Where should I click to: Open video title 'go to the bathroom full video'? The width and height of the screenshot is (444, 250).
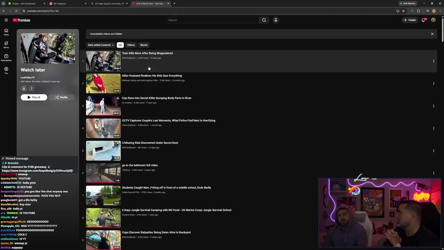[x=140, y=165]
